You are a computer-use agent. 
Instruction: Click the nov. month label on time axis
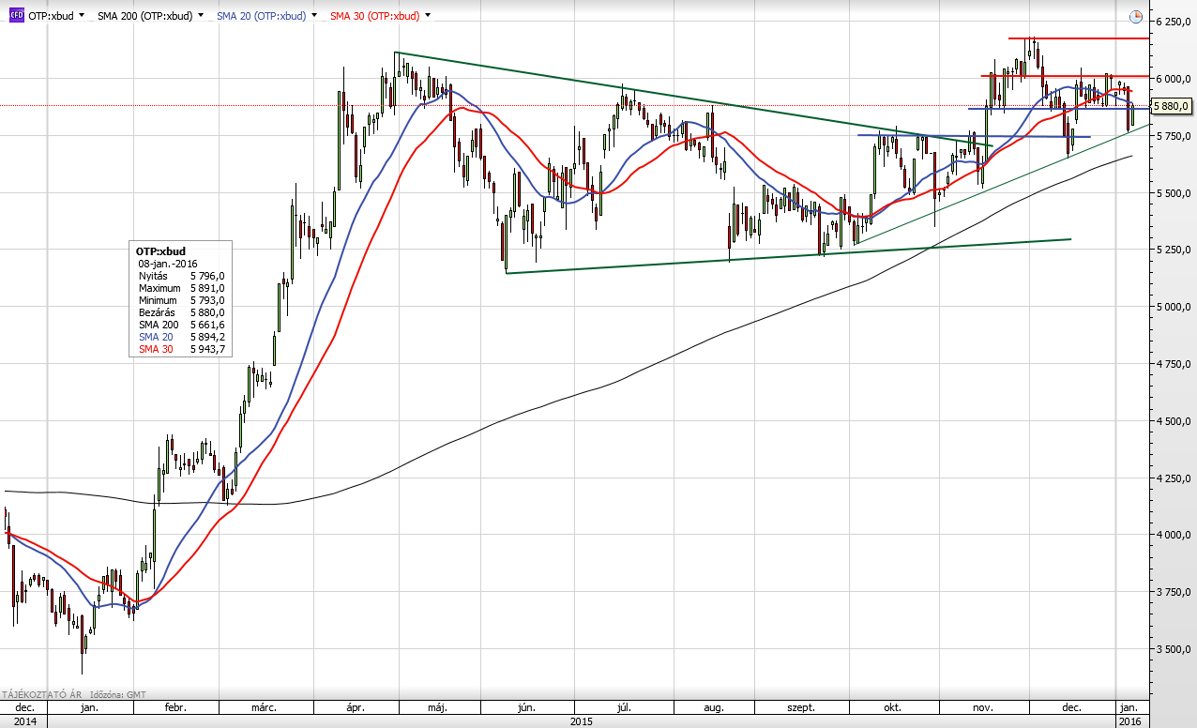point(982,707)
